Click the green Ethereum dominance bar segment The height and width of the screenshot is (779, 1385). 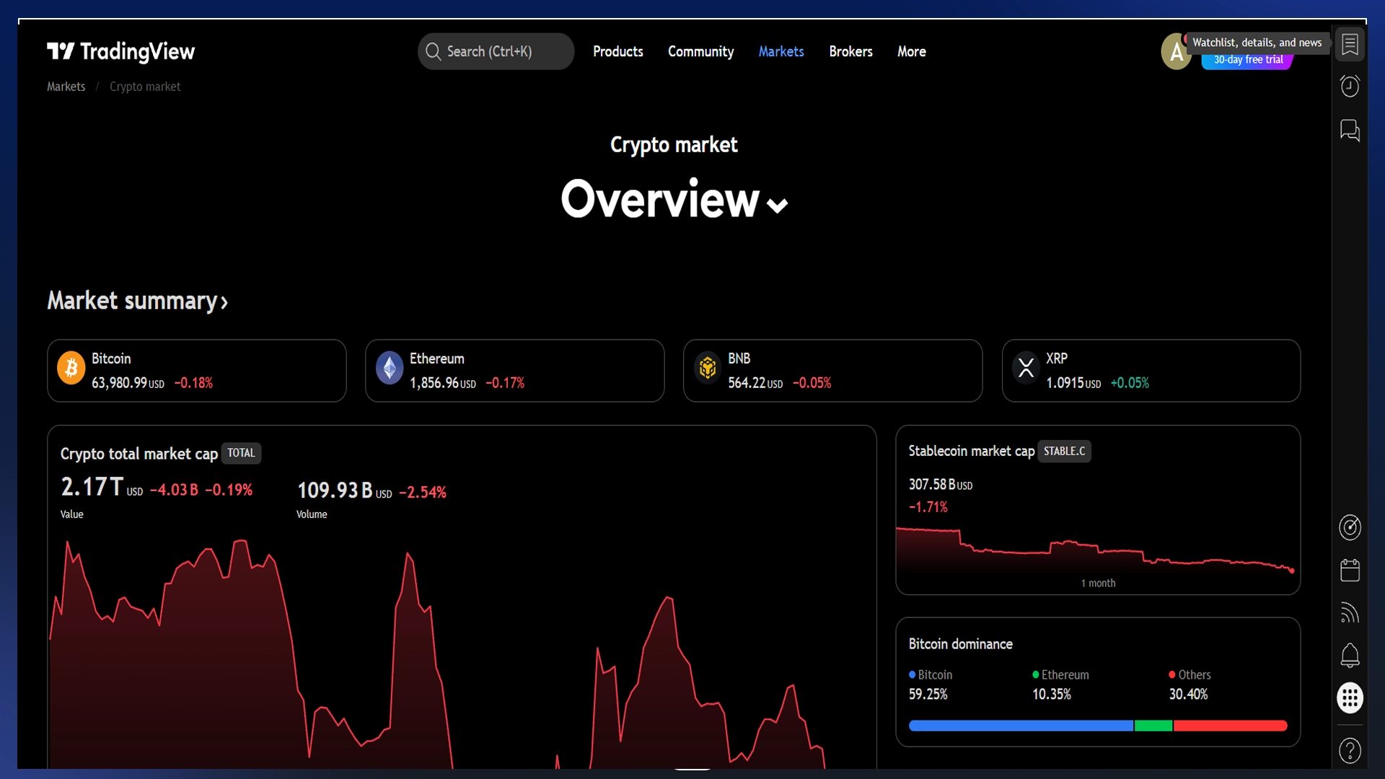point(1153,726)
